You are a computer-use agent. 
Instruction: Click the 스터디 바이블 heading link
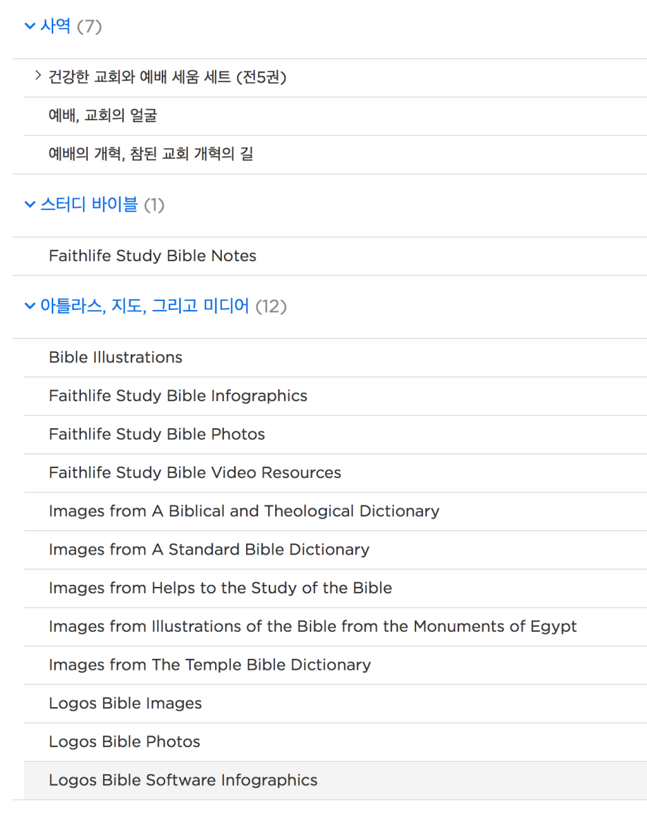[89, 204]
